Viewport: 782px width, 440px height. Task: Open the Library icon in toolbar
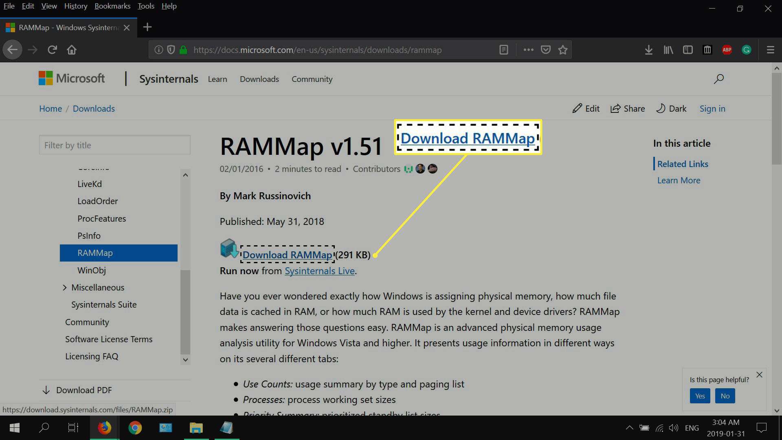click(668, 50)
